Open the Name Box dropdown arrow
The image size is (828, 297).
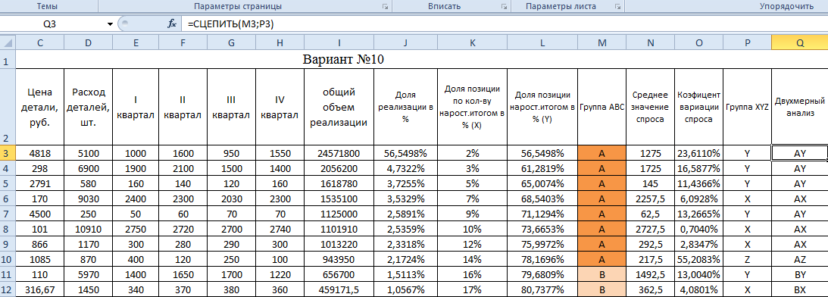point(110,23)
